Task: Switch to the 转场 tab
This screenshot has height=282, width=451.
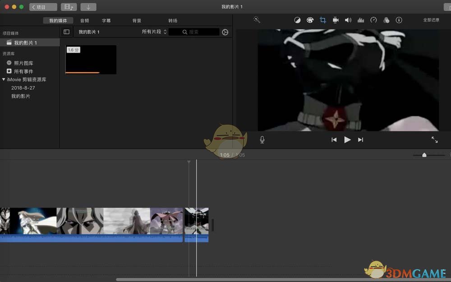Action: click(x=173, y=20)
